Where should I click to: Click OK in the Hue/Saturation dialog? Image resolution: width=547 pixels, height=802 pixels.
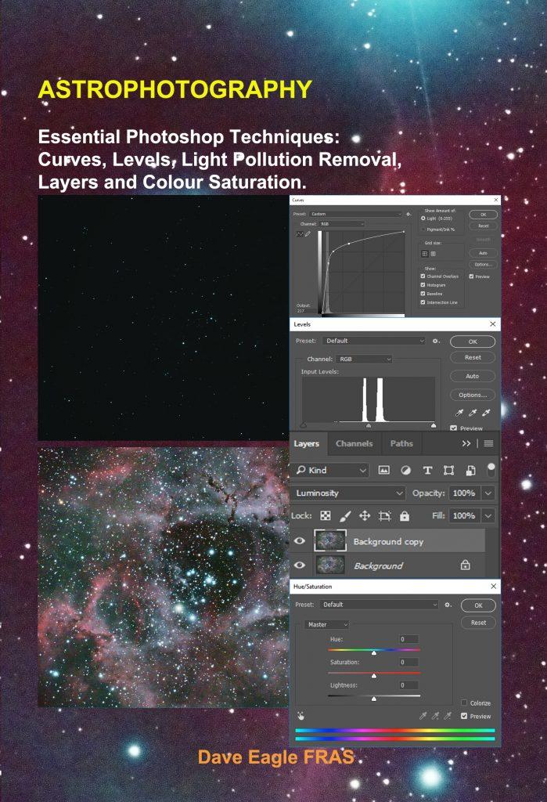click(x=478, y=605)
